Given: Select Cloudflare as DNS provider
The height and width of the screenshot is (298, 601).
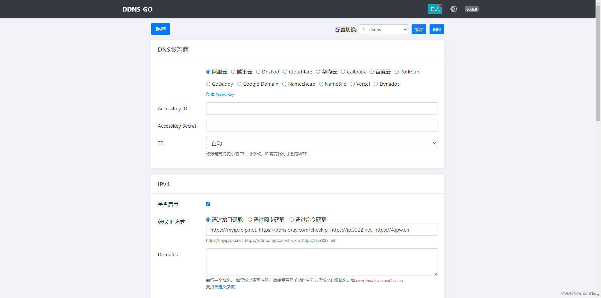Looking at the screenshot, I should [x=285, y=72].
